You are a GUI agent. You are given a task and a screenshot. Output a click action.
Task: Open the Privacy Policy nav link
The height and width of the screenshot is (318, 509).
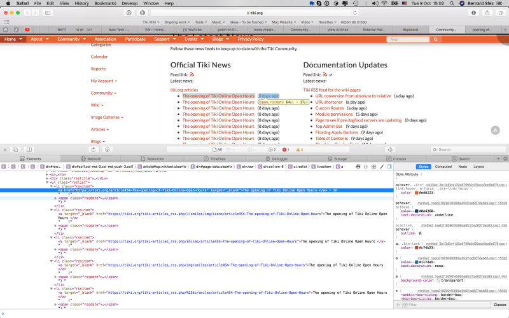point(250,39)
